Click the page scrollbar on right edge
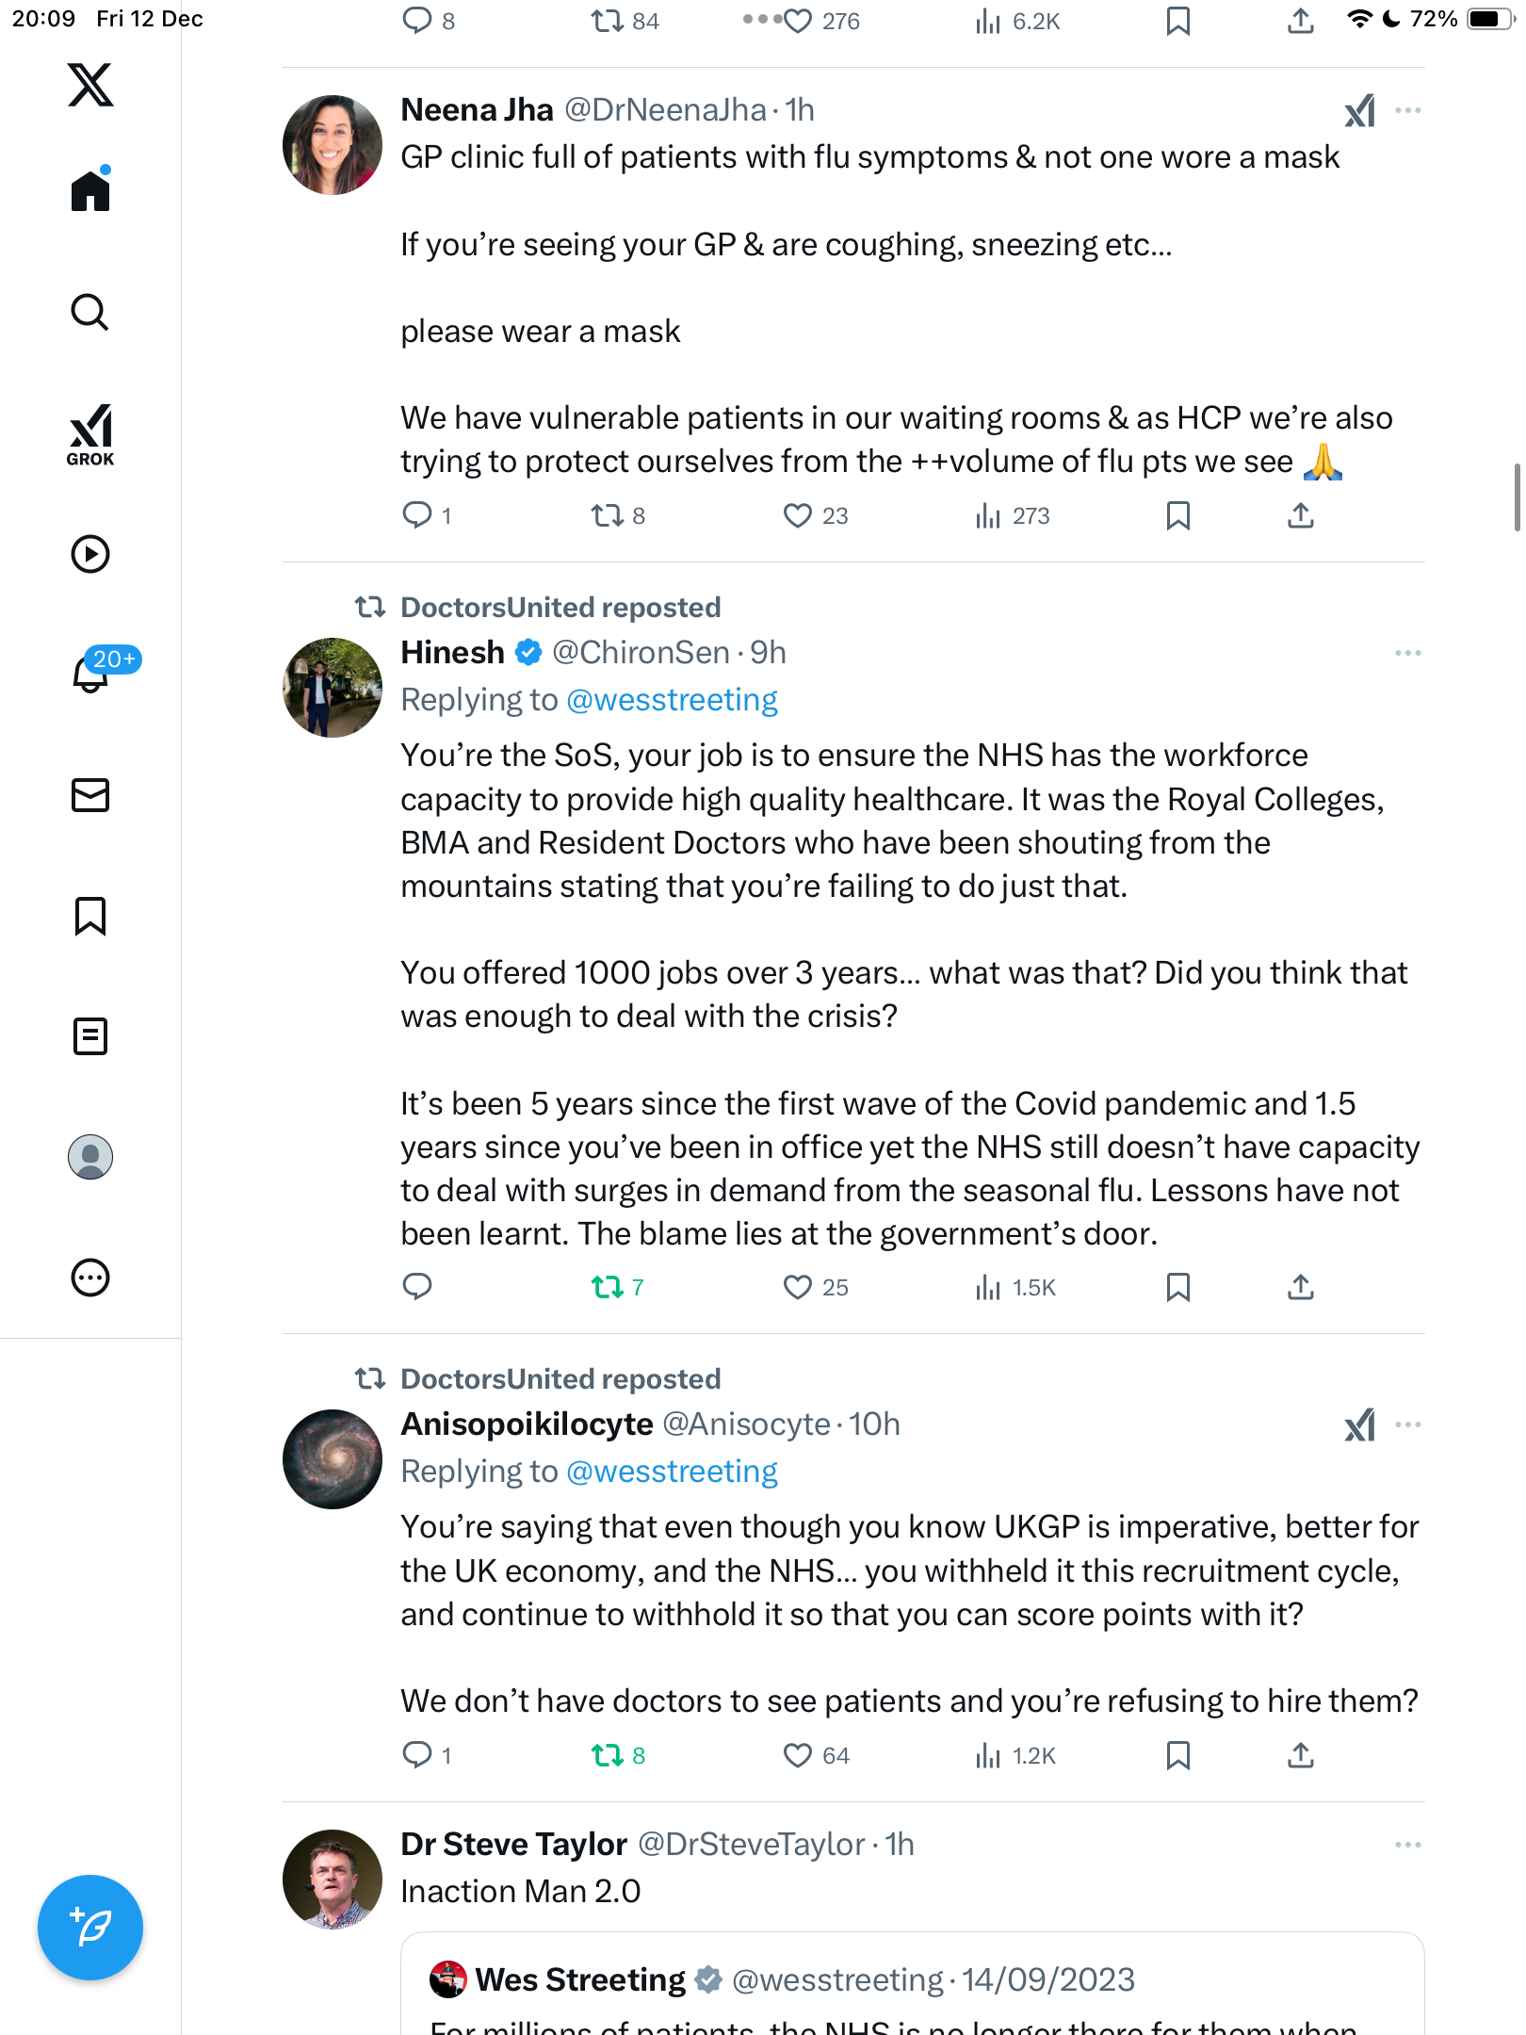The height and width of the screenshot is (2035, 1526). coord(1516,497)
